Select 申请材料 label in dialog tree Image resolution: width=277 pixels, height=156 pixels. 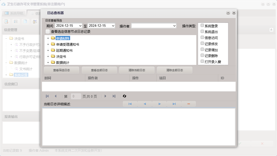[x=63, y=38]
